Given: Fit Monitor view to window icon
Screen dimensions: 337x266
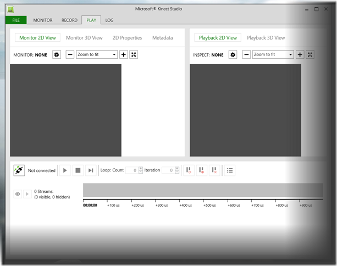Looking at the screenshot, I should coord(134,54).
